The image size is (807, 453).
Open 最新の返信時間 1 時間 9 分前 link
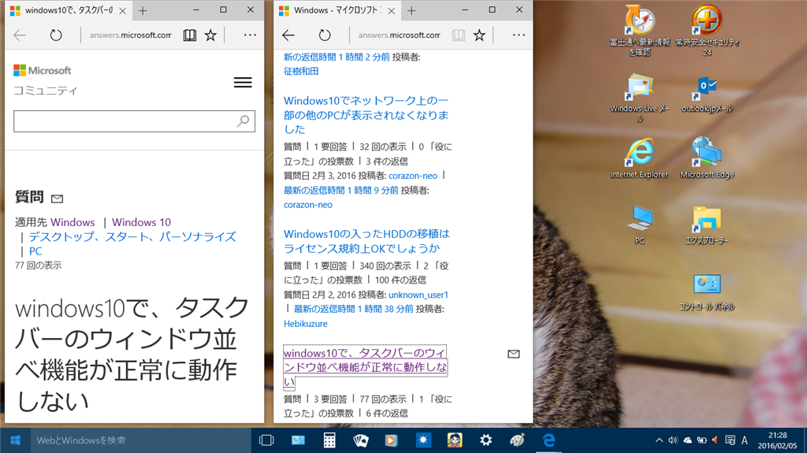click(x=340, y=191)
